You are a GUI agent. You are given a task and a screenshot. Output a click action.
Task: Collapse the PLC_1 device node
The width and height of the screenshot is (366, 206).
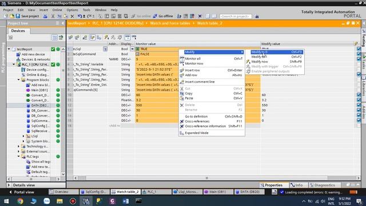(x=14, y=64)
